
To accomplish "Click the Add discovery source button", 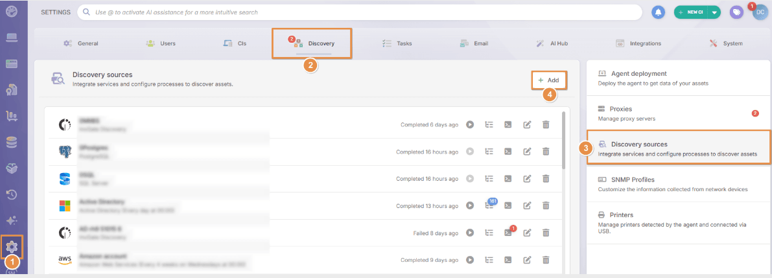I will (x=548, y=80).
